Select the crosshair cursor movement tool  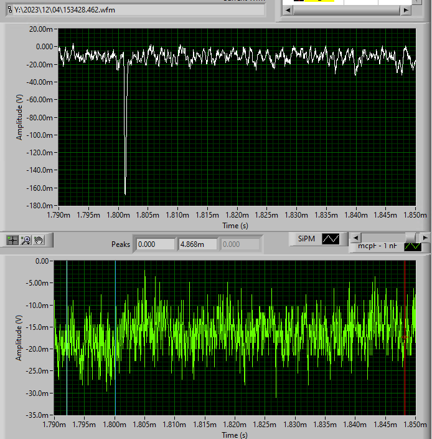point(12,239)
